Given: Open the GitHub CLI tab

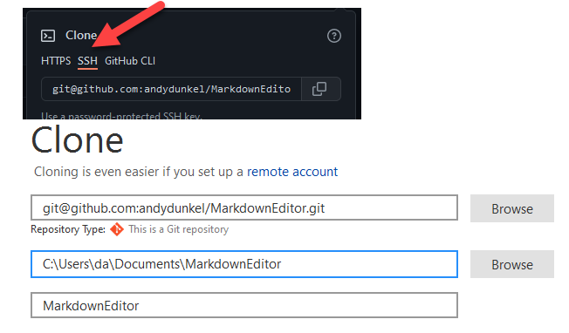Looking at the screenshot, I should point(130,61).
